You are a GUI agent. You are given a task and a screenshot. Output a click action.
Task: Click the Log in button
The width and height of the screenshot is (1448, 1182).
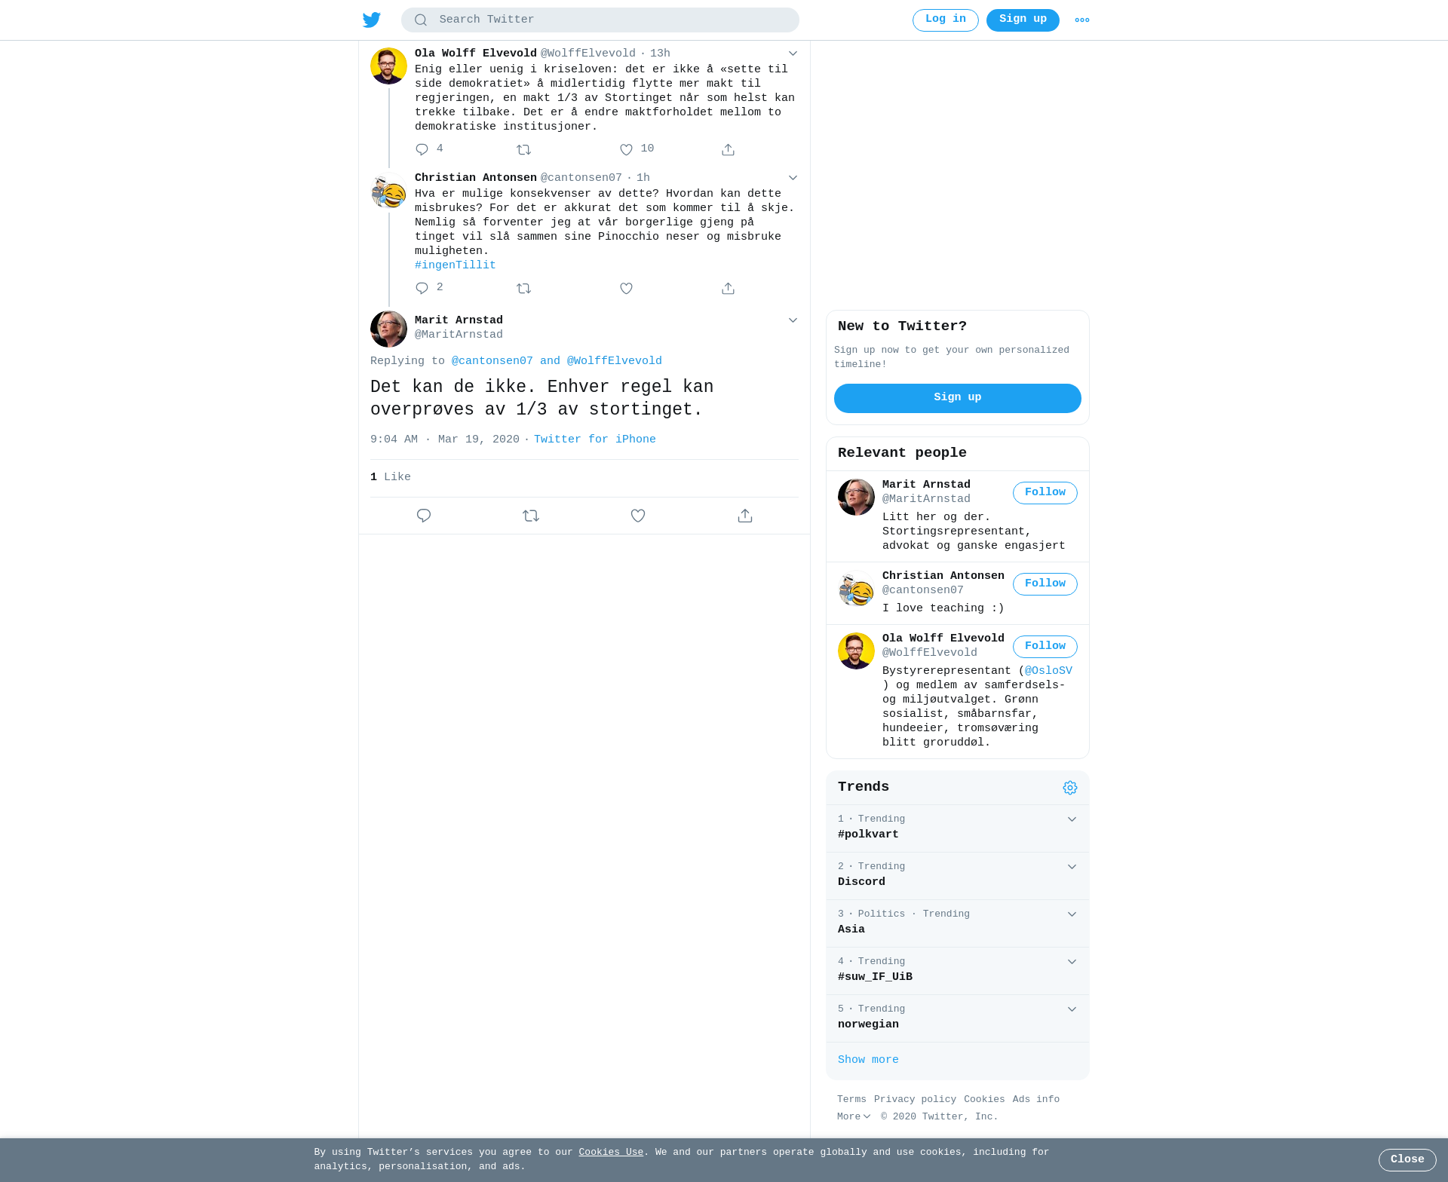946,20
